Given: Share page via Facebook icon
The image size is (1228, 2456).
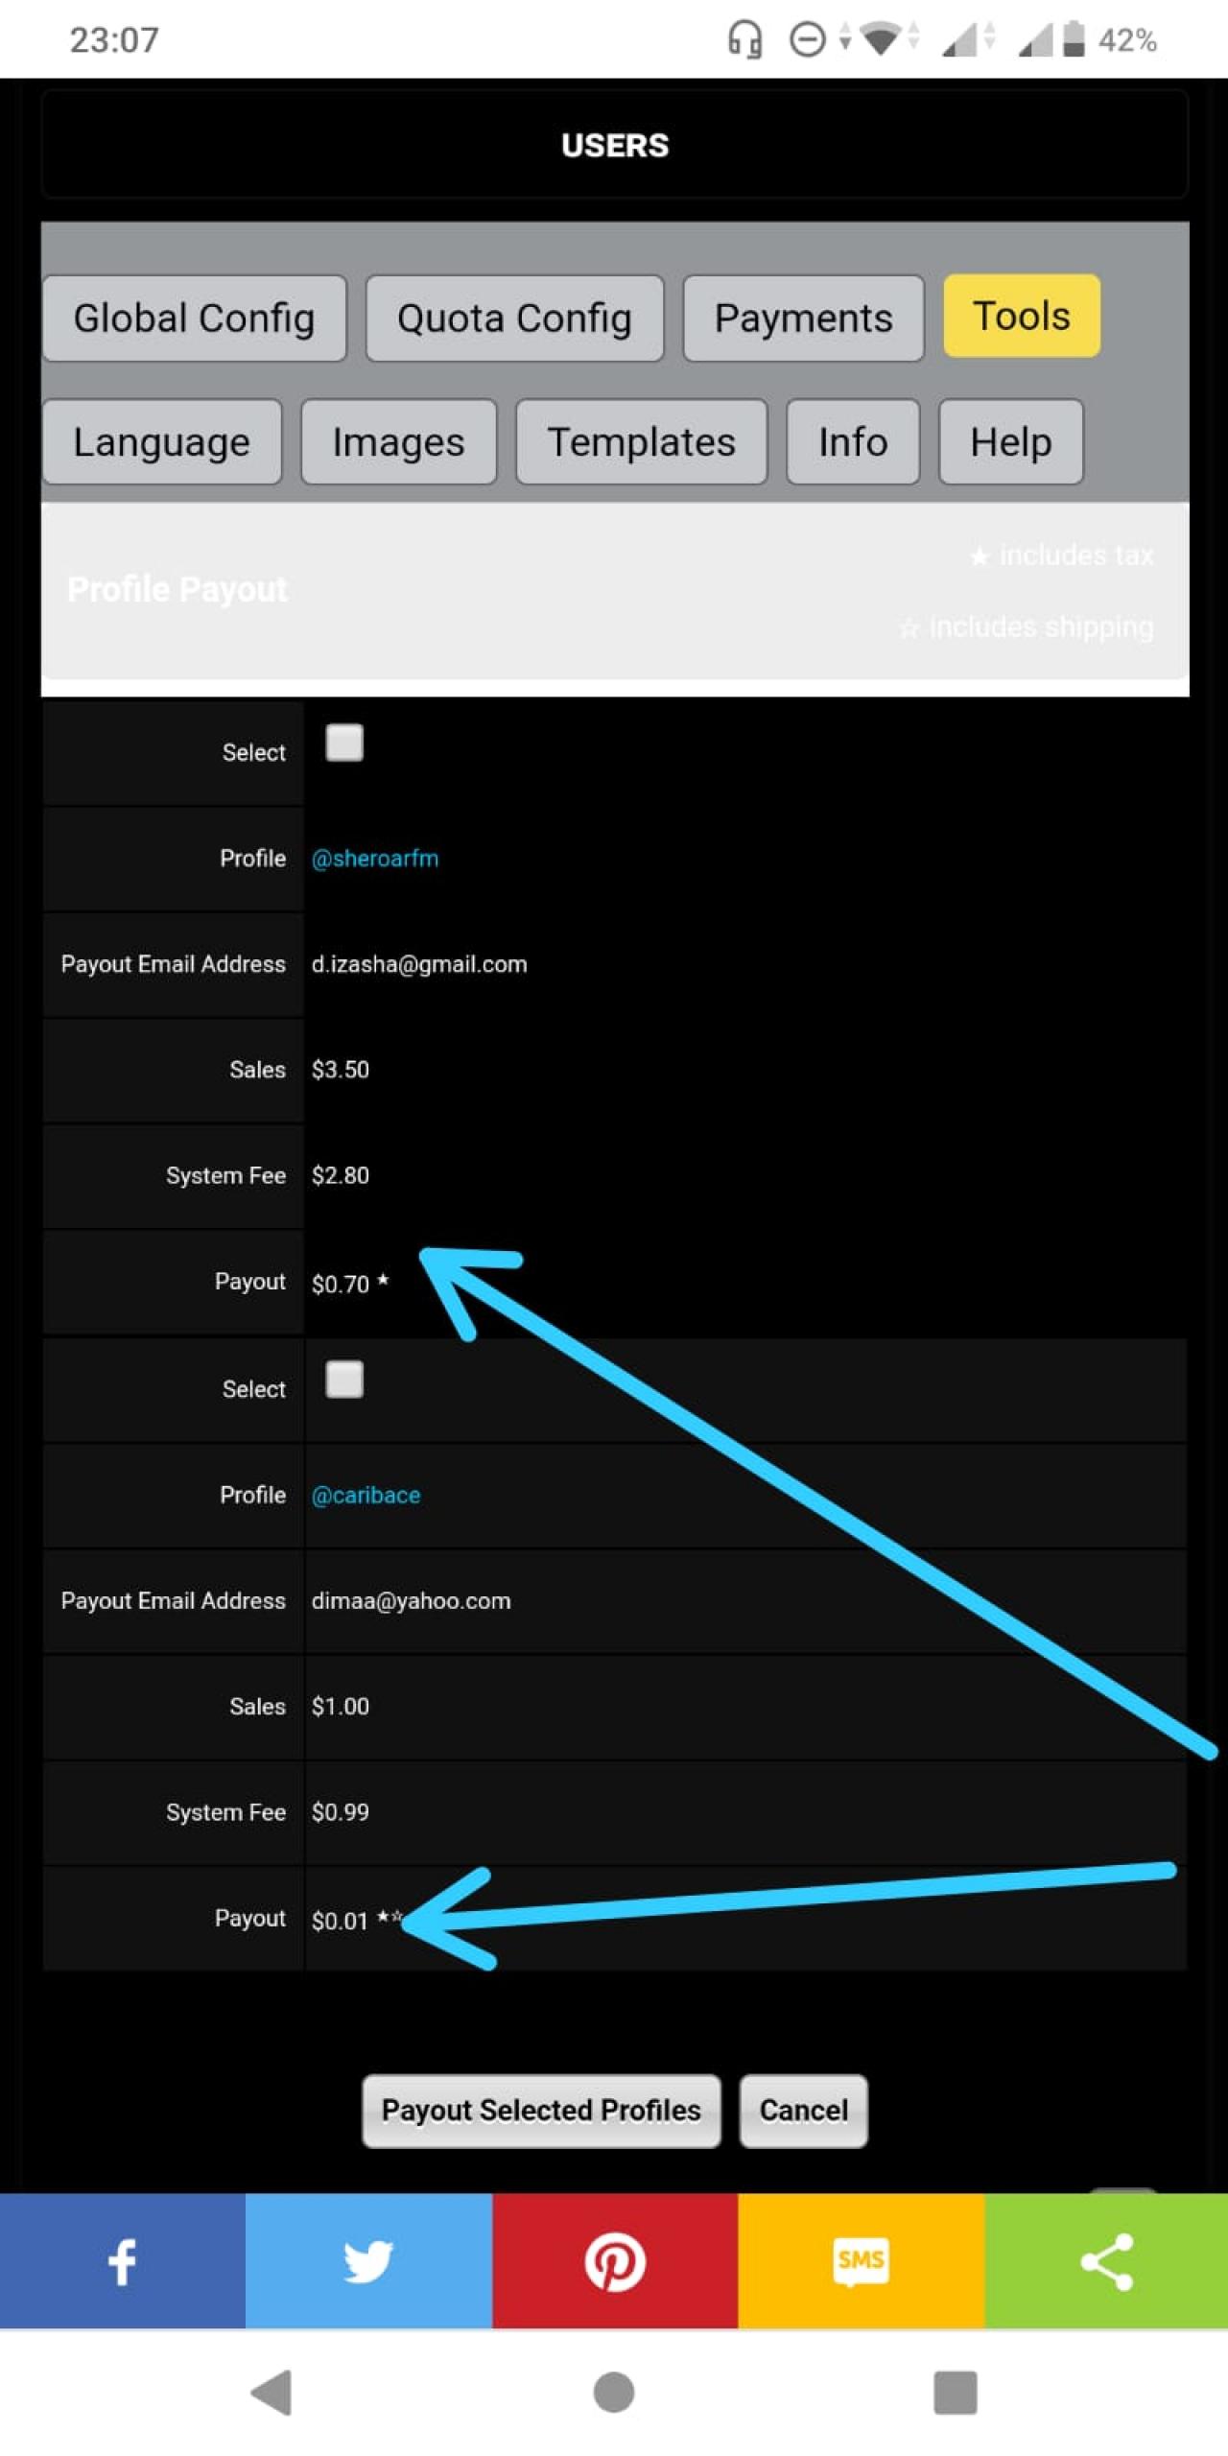Looking at the screenshot, I should [x=122, y=2259].
